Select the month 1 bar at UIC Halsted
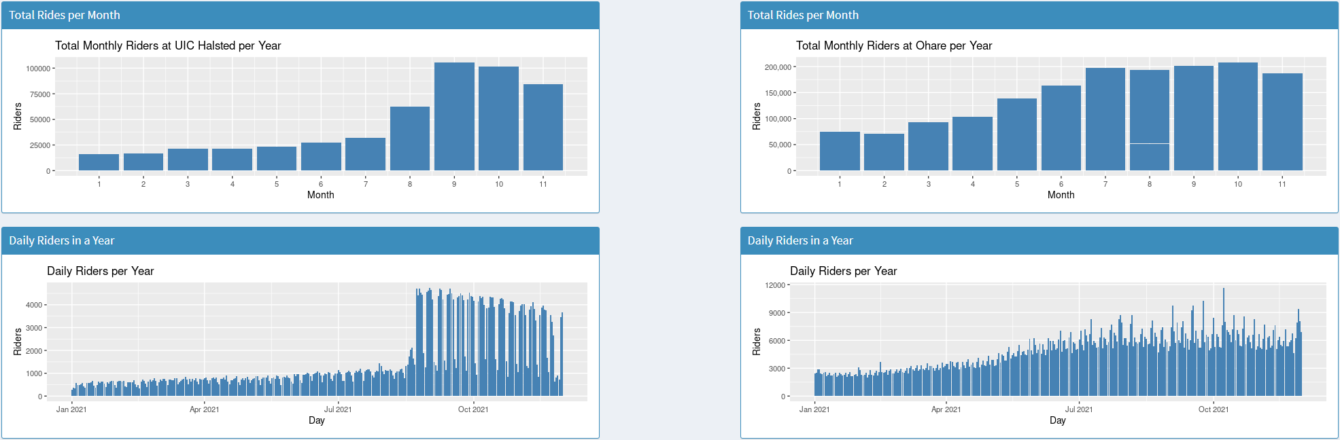Viewport: 1340px width, 440px height. click(x=99, y=162)
